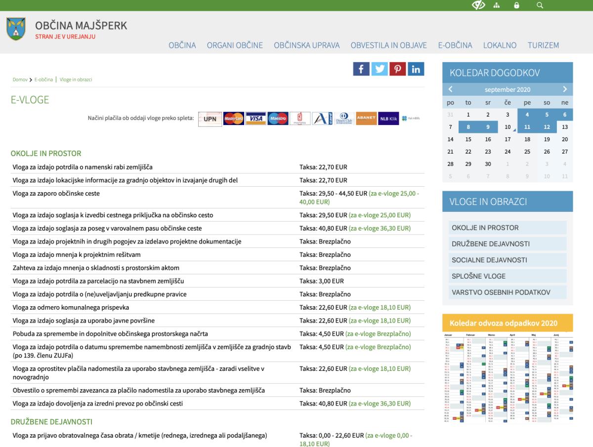Open the sitemap icon in top bar
Image resolution: width=593 pixels, height=447 pixels.
coord(496,5)
